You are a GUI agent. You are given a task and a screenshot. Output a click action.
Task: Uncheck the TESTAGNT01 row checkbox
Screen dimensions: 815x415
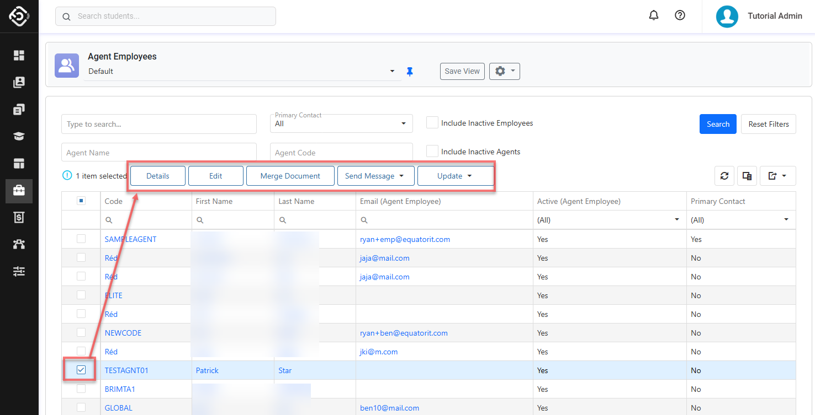click(x=81, y=370)
